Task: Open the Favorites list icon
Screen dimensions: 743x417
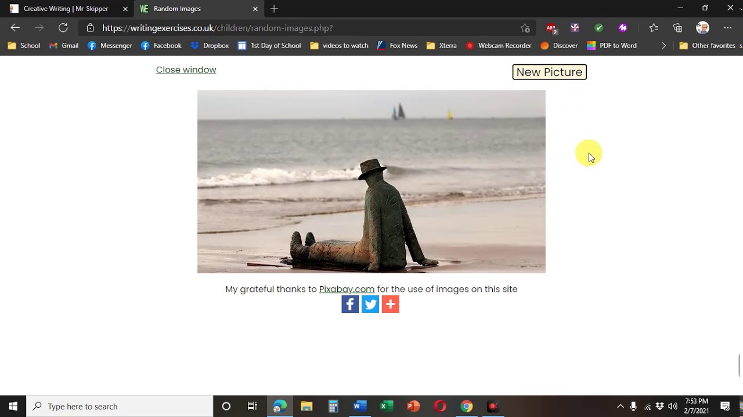Action: point(654,28)
